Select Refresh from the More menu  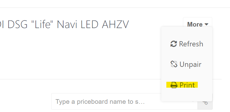coord(187,44)
